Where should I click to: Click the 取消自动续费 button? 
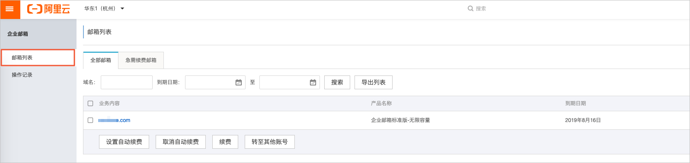click(x=181, y=142)
